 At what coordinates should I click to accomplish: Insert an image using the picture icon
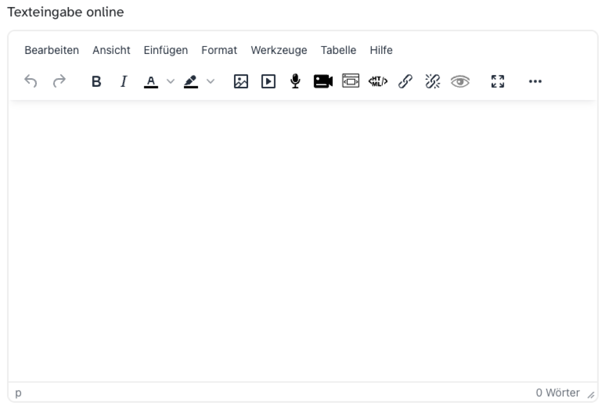coord(241,81)
